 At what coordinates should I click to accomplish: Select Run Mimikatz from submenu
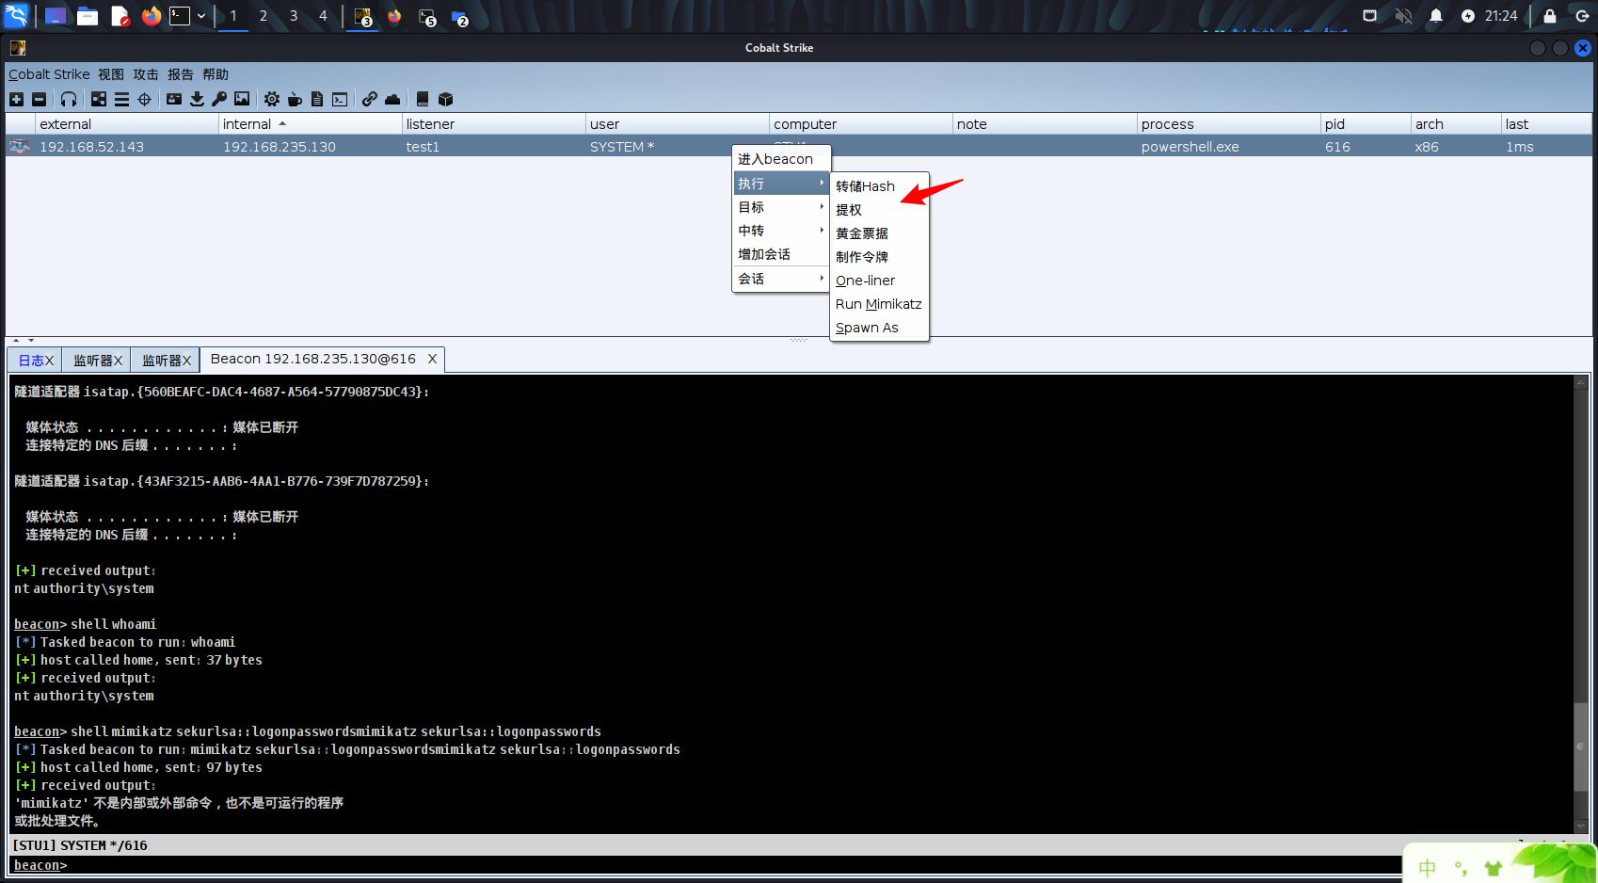[879, 304]
